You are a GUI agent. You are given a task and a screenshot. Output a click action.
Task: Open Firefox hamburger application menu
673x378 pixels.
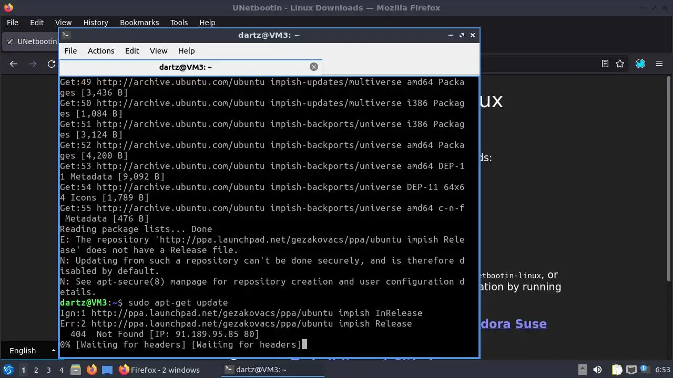[659, 64]
